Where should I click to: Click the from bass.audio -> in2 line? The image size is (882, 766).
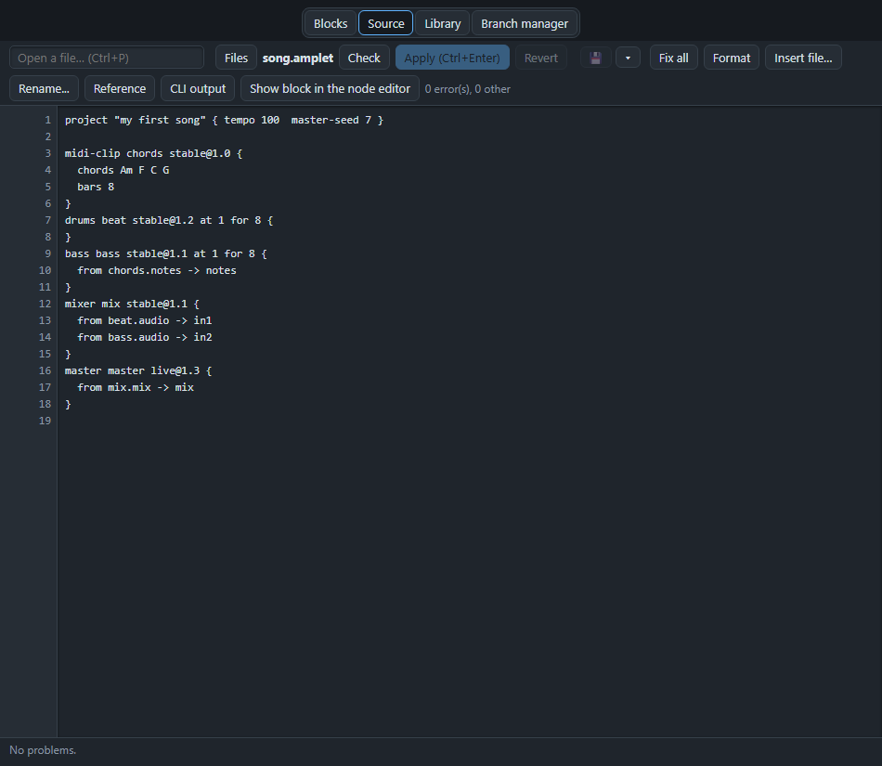point(145,337)
